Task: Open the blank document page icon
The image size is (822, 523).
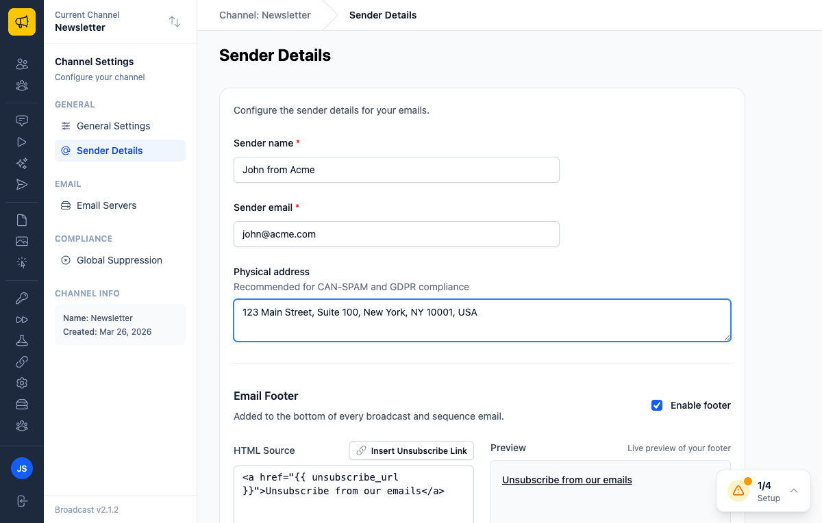Action: pyautogui.click(x=22, y=220)
